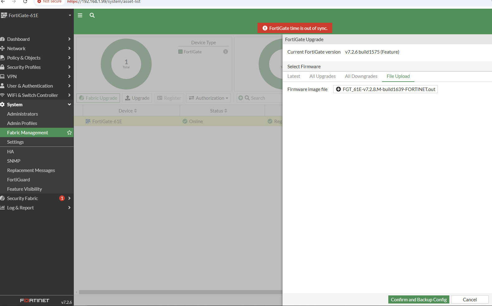Click the Not secure warning icon
Screen dimensions: 492x306
[39, 2]
